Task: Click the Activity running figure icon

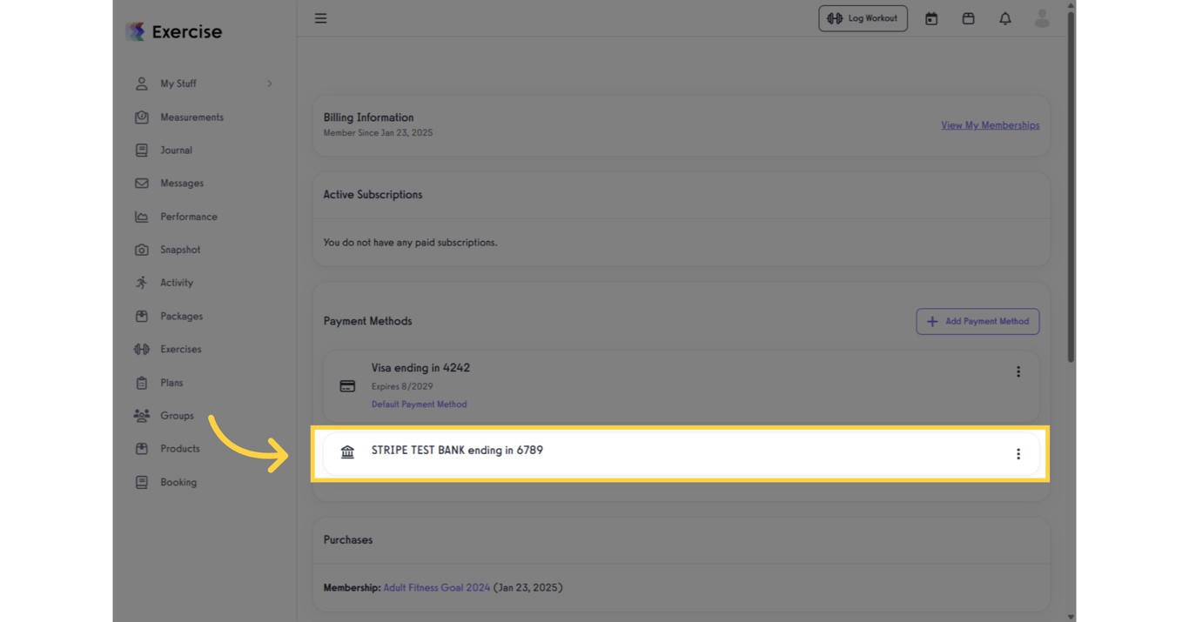Action: point(141,283)
